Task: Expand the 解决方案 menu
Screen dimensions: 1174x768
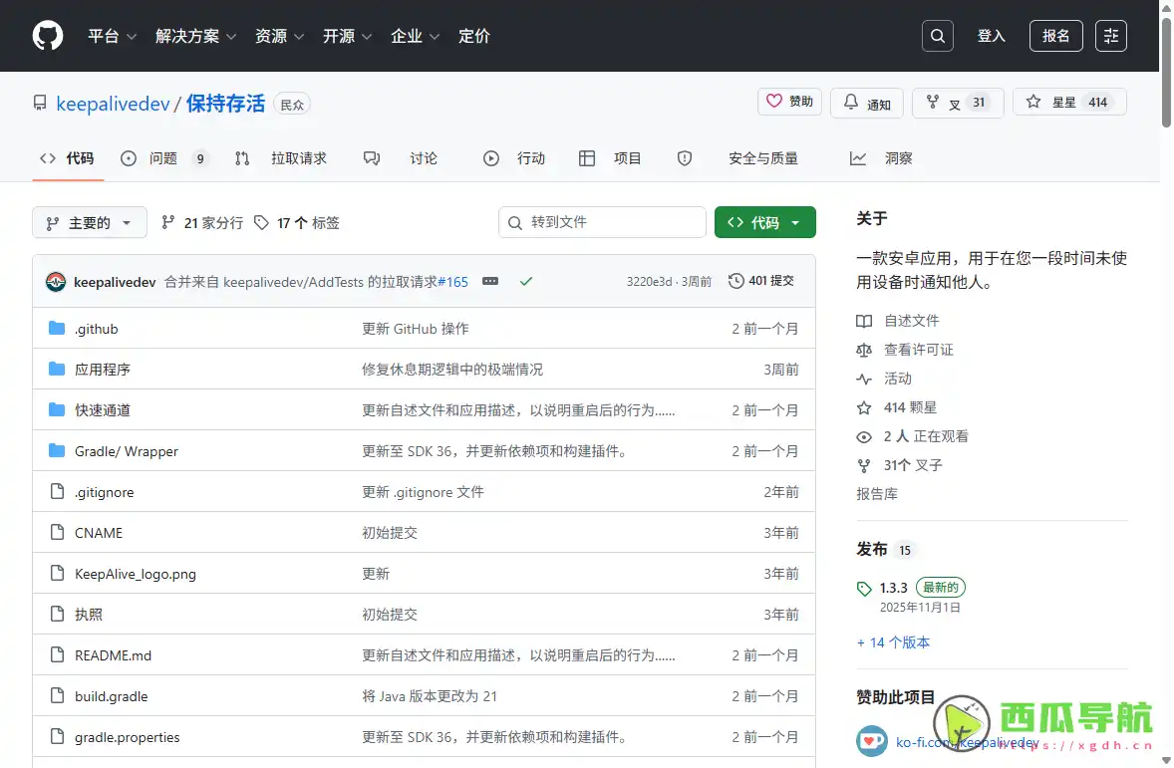Action: [195, 36]
